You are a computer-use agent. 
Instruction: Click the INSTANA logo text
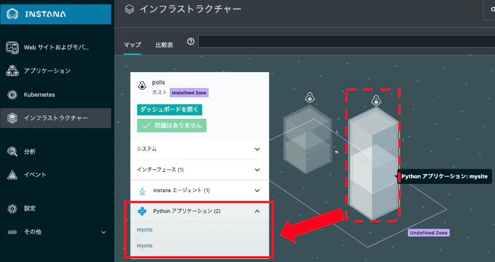[x=45, y=14]
